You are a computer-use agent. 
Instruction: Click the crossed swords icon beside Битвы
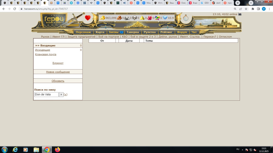click(x=121, y=32)
